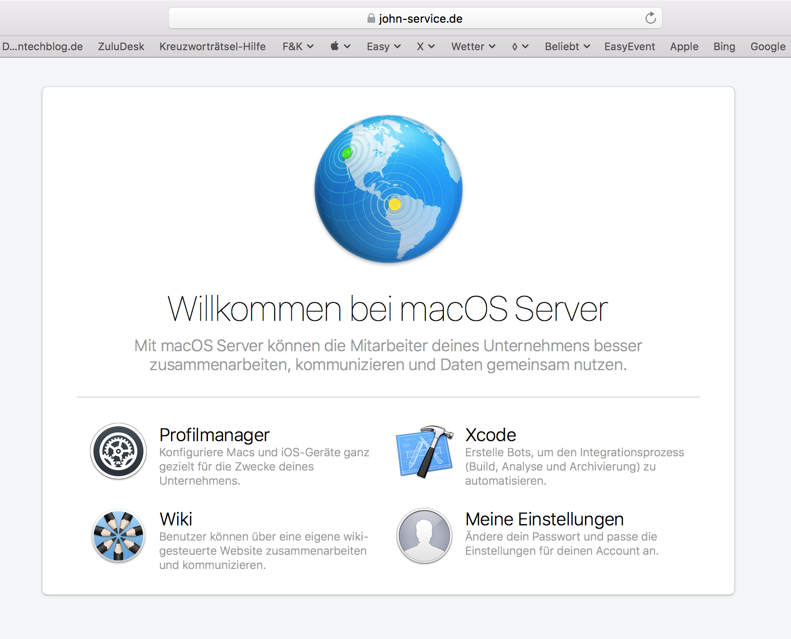This screenshot has height=639, width=791.
Task: Open the Apple bookmark
Action: (684, 46)
